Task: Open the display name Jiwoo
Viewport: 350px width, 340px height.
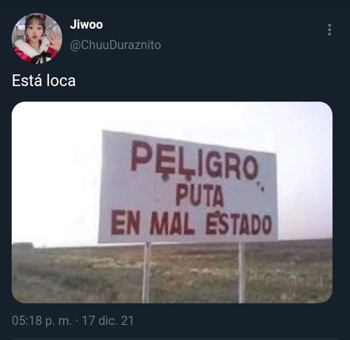Action: [87, 24]
